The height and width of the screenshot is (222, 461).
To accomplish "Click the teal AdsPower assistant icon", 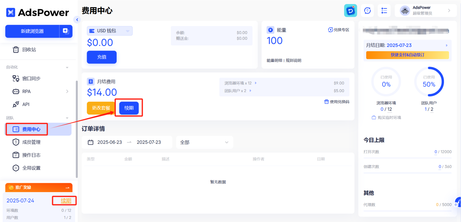I will (350, 10).
